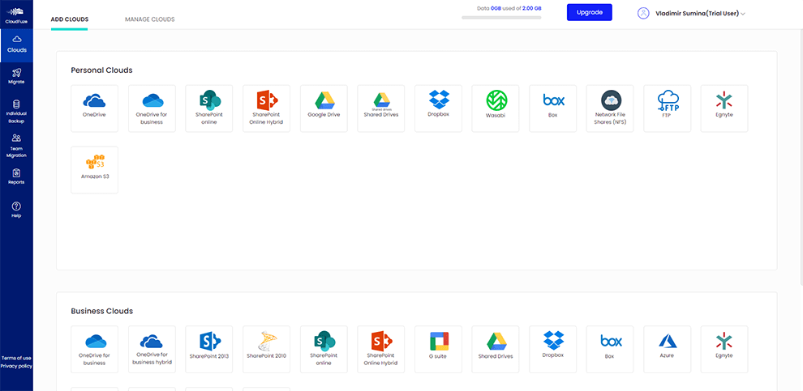Add Box under Business Clouds
The image size is (803, 391).
610,349
